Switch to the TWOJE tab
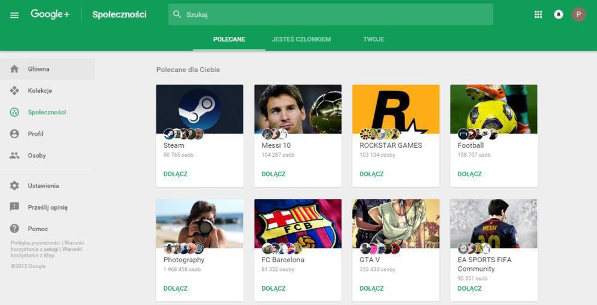The width and height of the screenshot is (597, 305). coord(374,39)
